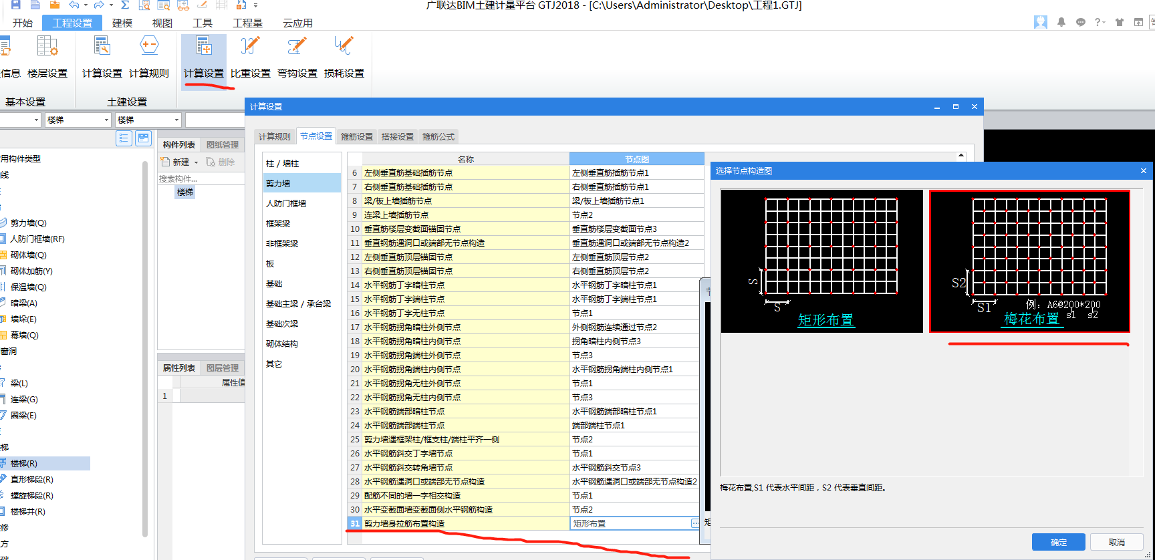Viewport: 1155px width, 560px height.
Task: Click 梅花布置 link label
Action: point(1031,319)
